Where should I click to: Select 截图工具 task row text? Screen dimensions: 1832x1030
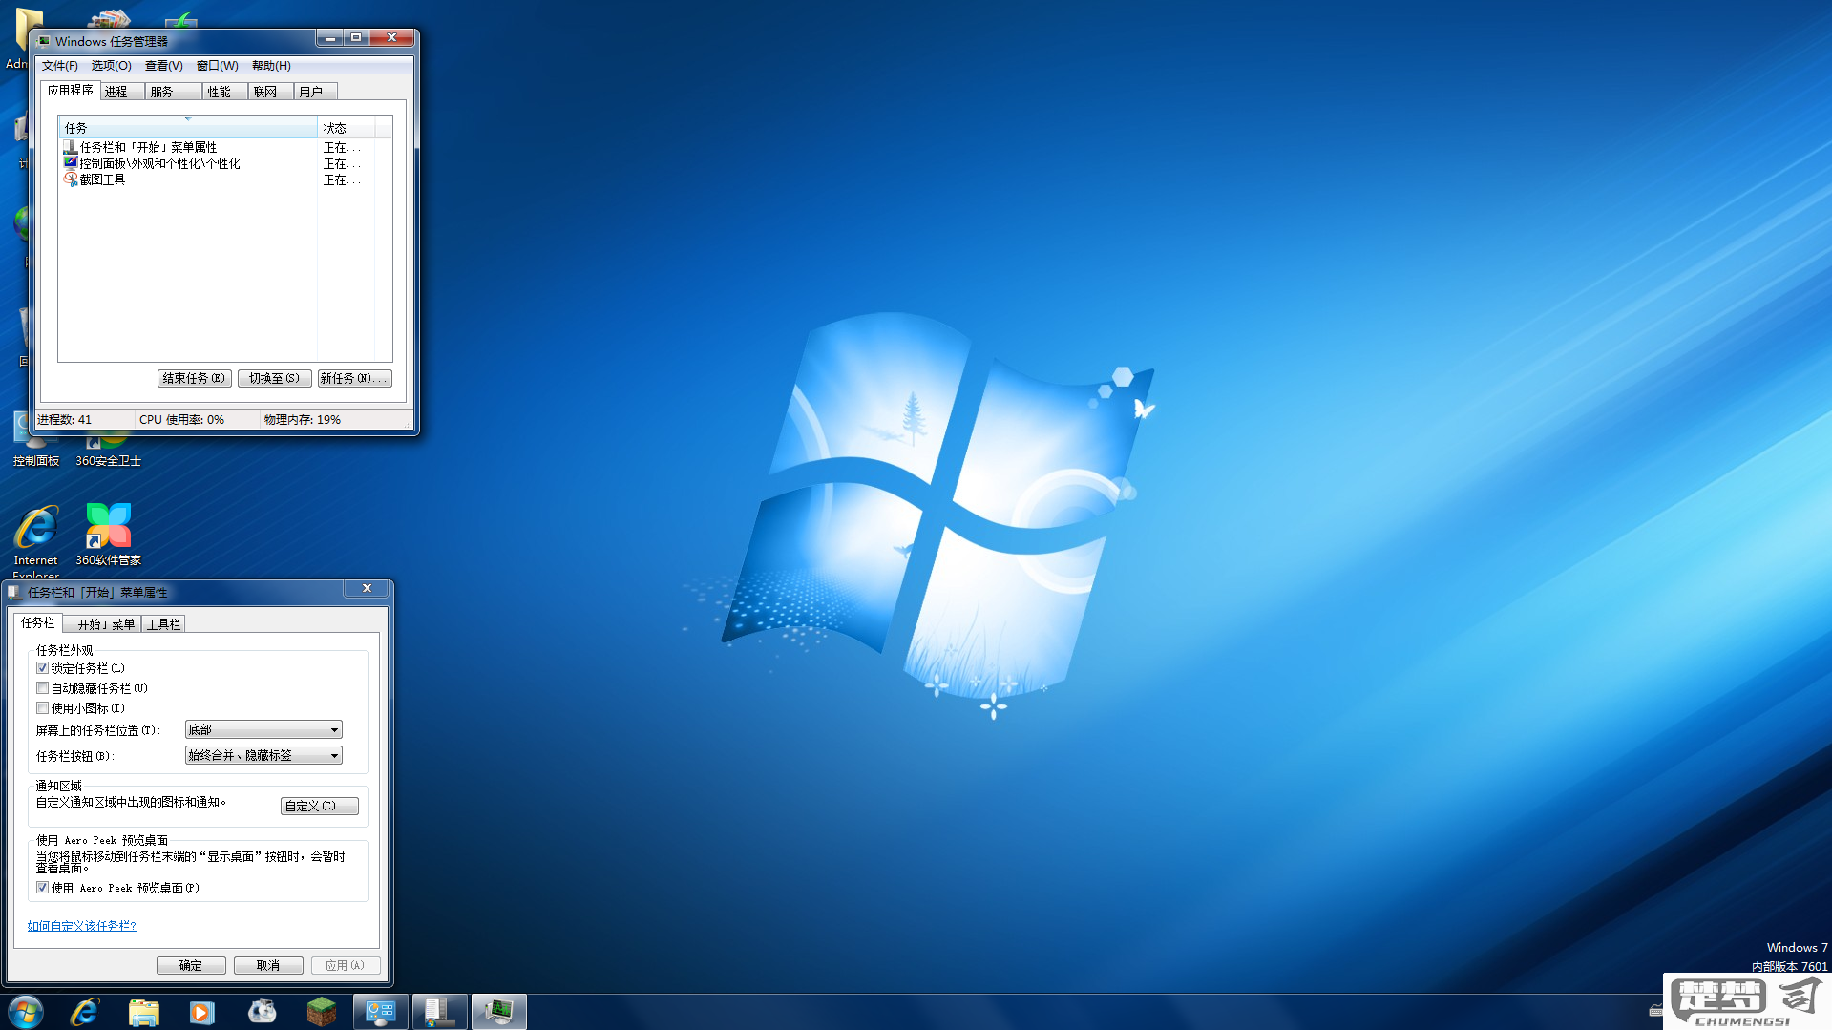[102, 179]
